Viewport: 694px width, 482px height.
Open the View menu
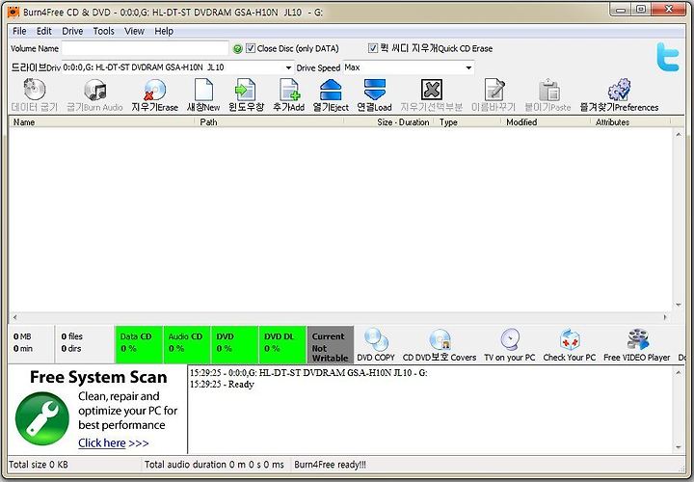(x=134, y=31)
